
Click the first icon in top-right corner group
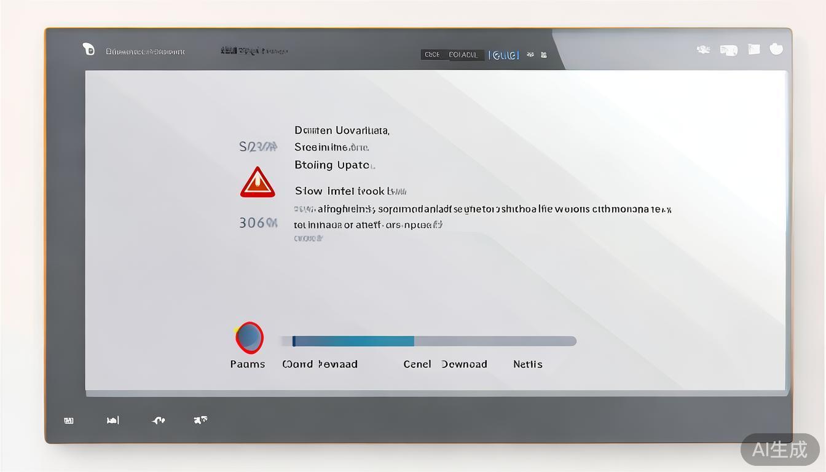[x=704, y=50]
